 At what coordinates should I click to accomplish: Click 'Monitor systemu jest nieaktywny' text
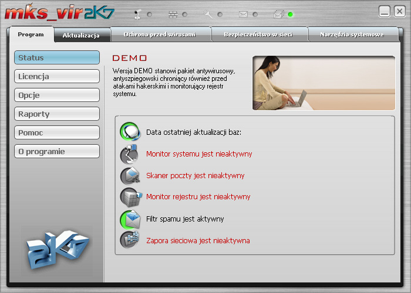click(199, 154)
